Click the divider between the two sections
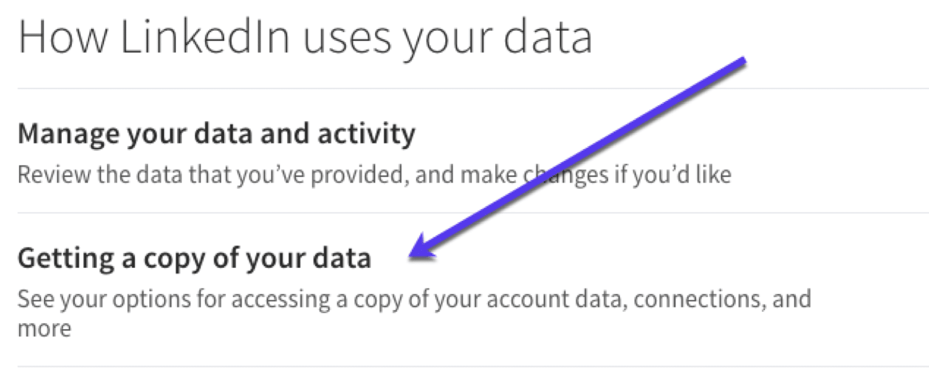Viewport: 929px width, 370px height. pos(464,213)
